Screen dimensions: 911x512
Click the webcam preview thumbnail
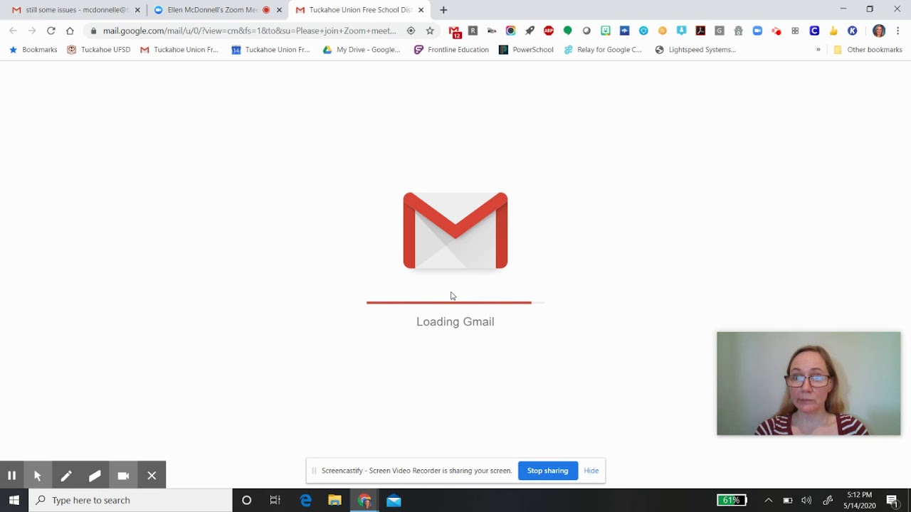pyautogui.click(x=809, y=383)
